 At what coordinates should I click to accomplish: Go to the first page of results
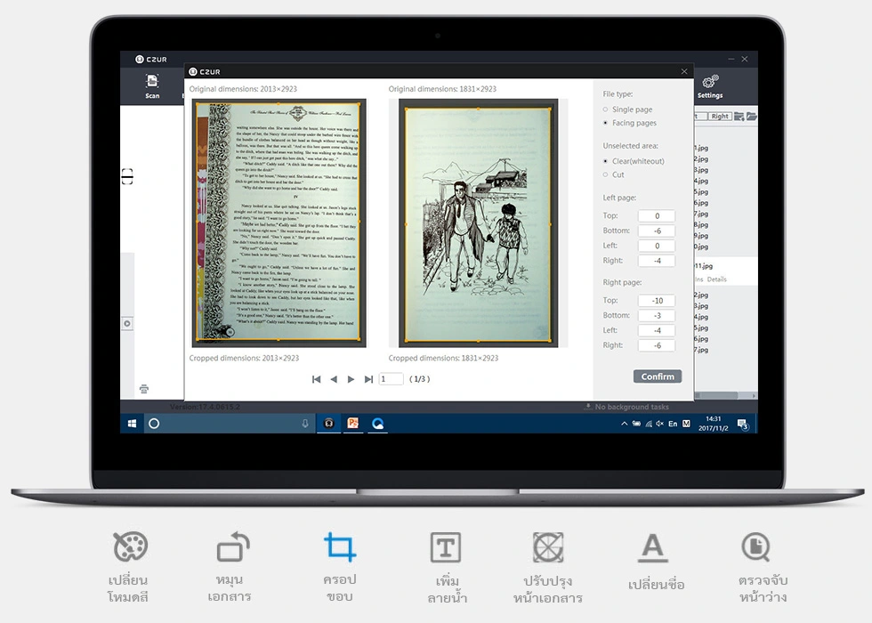pyautogui.click(x=317, y=379)
